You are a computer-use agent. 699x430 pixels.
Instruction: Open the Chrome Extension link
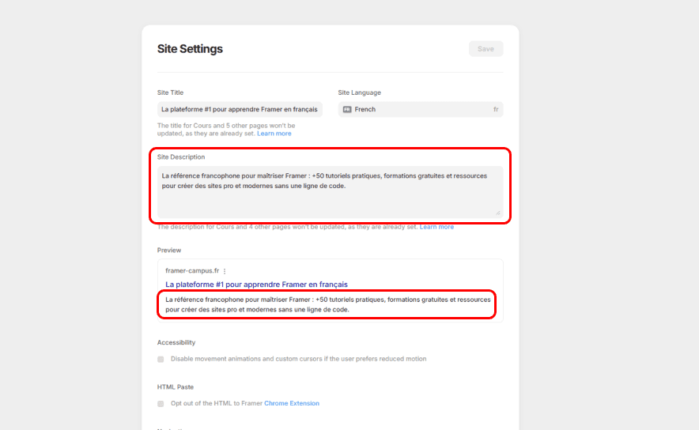[x=292, y=403]
